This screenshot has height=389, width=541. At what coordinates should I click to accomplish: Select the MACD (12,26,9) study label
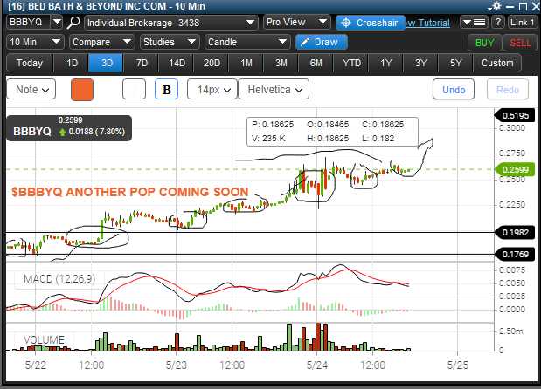tap(59, 278)
